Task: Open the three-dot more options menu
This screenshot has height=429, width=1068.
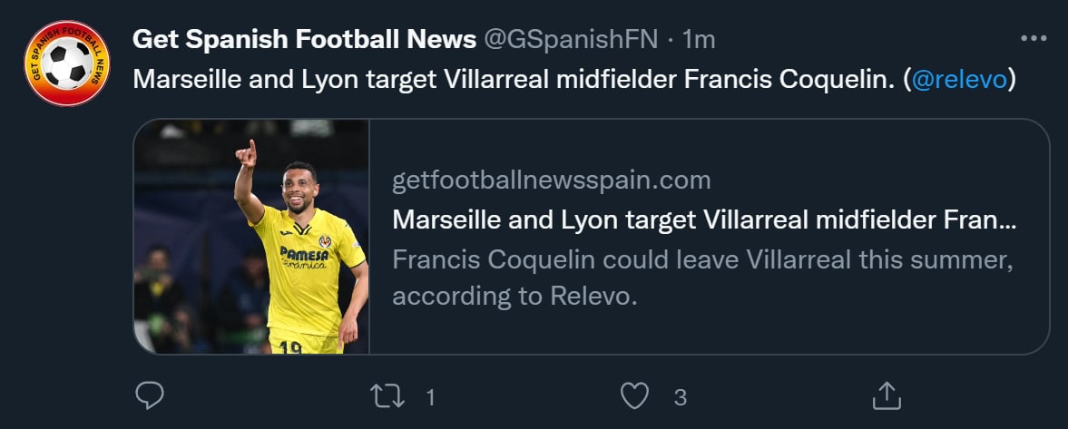Action: coord(1034,39)
